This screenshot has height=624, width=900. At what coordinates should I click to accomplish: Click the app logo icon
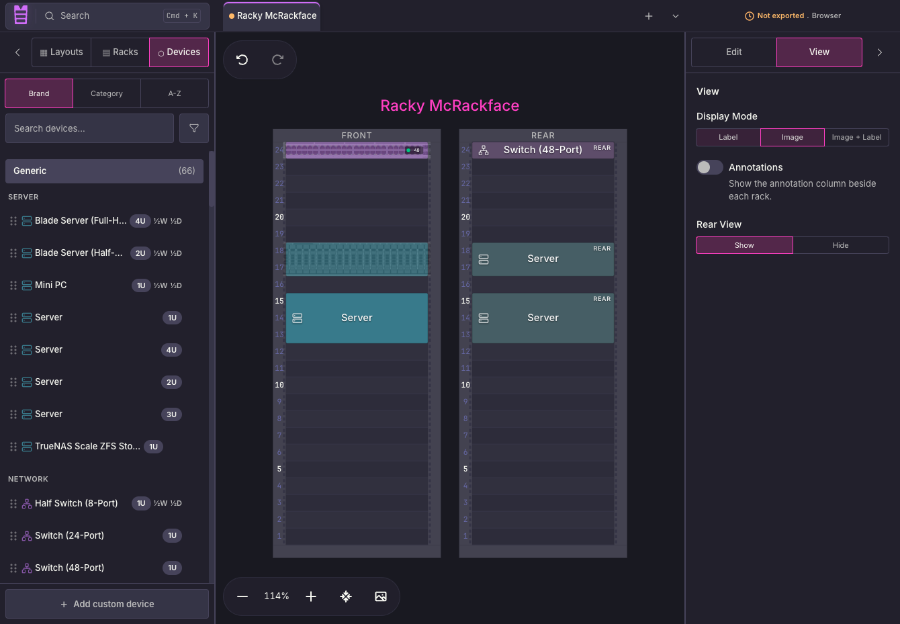(21, 15)
